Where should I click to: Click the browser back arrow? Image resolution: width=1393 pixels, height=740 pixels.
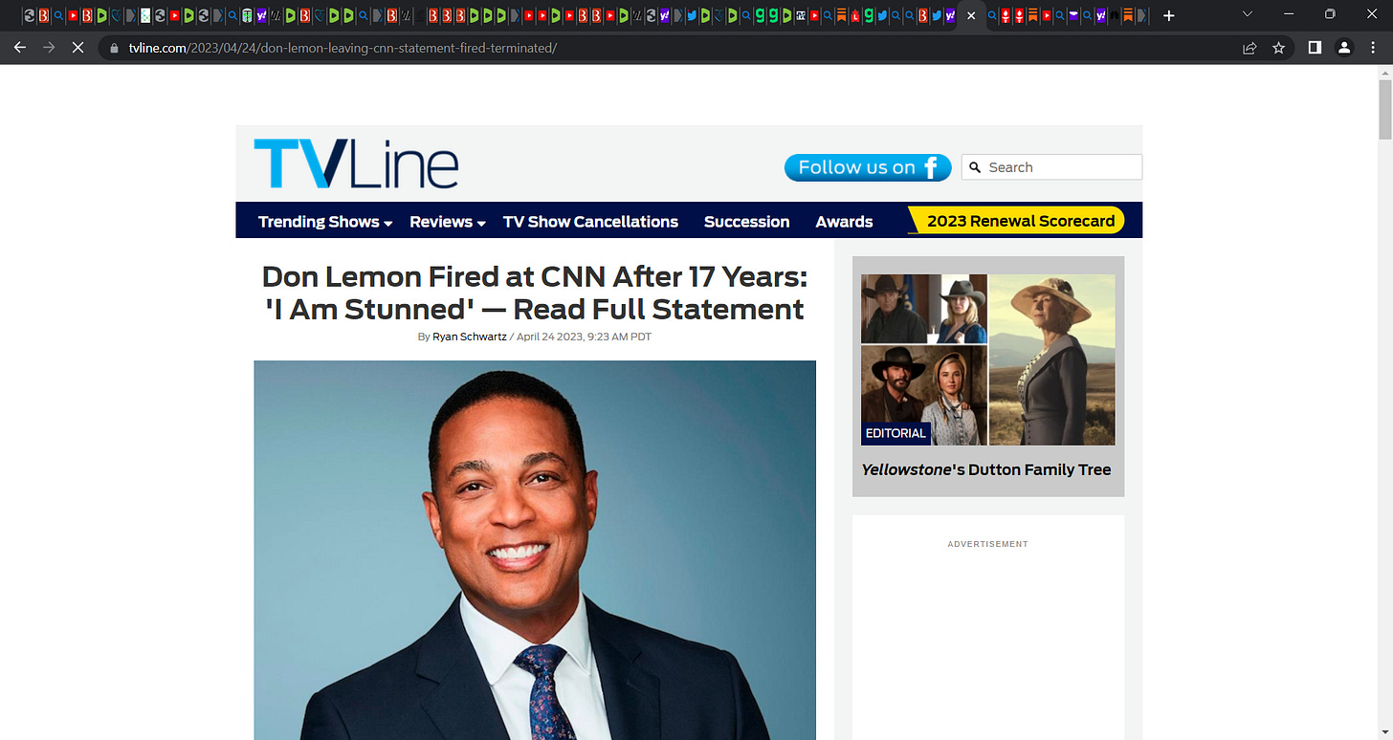point(20,48)
